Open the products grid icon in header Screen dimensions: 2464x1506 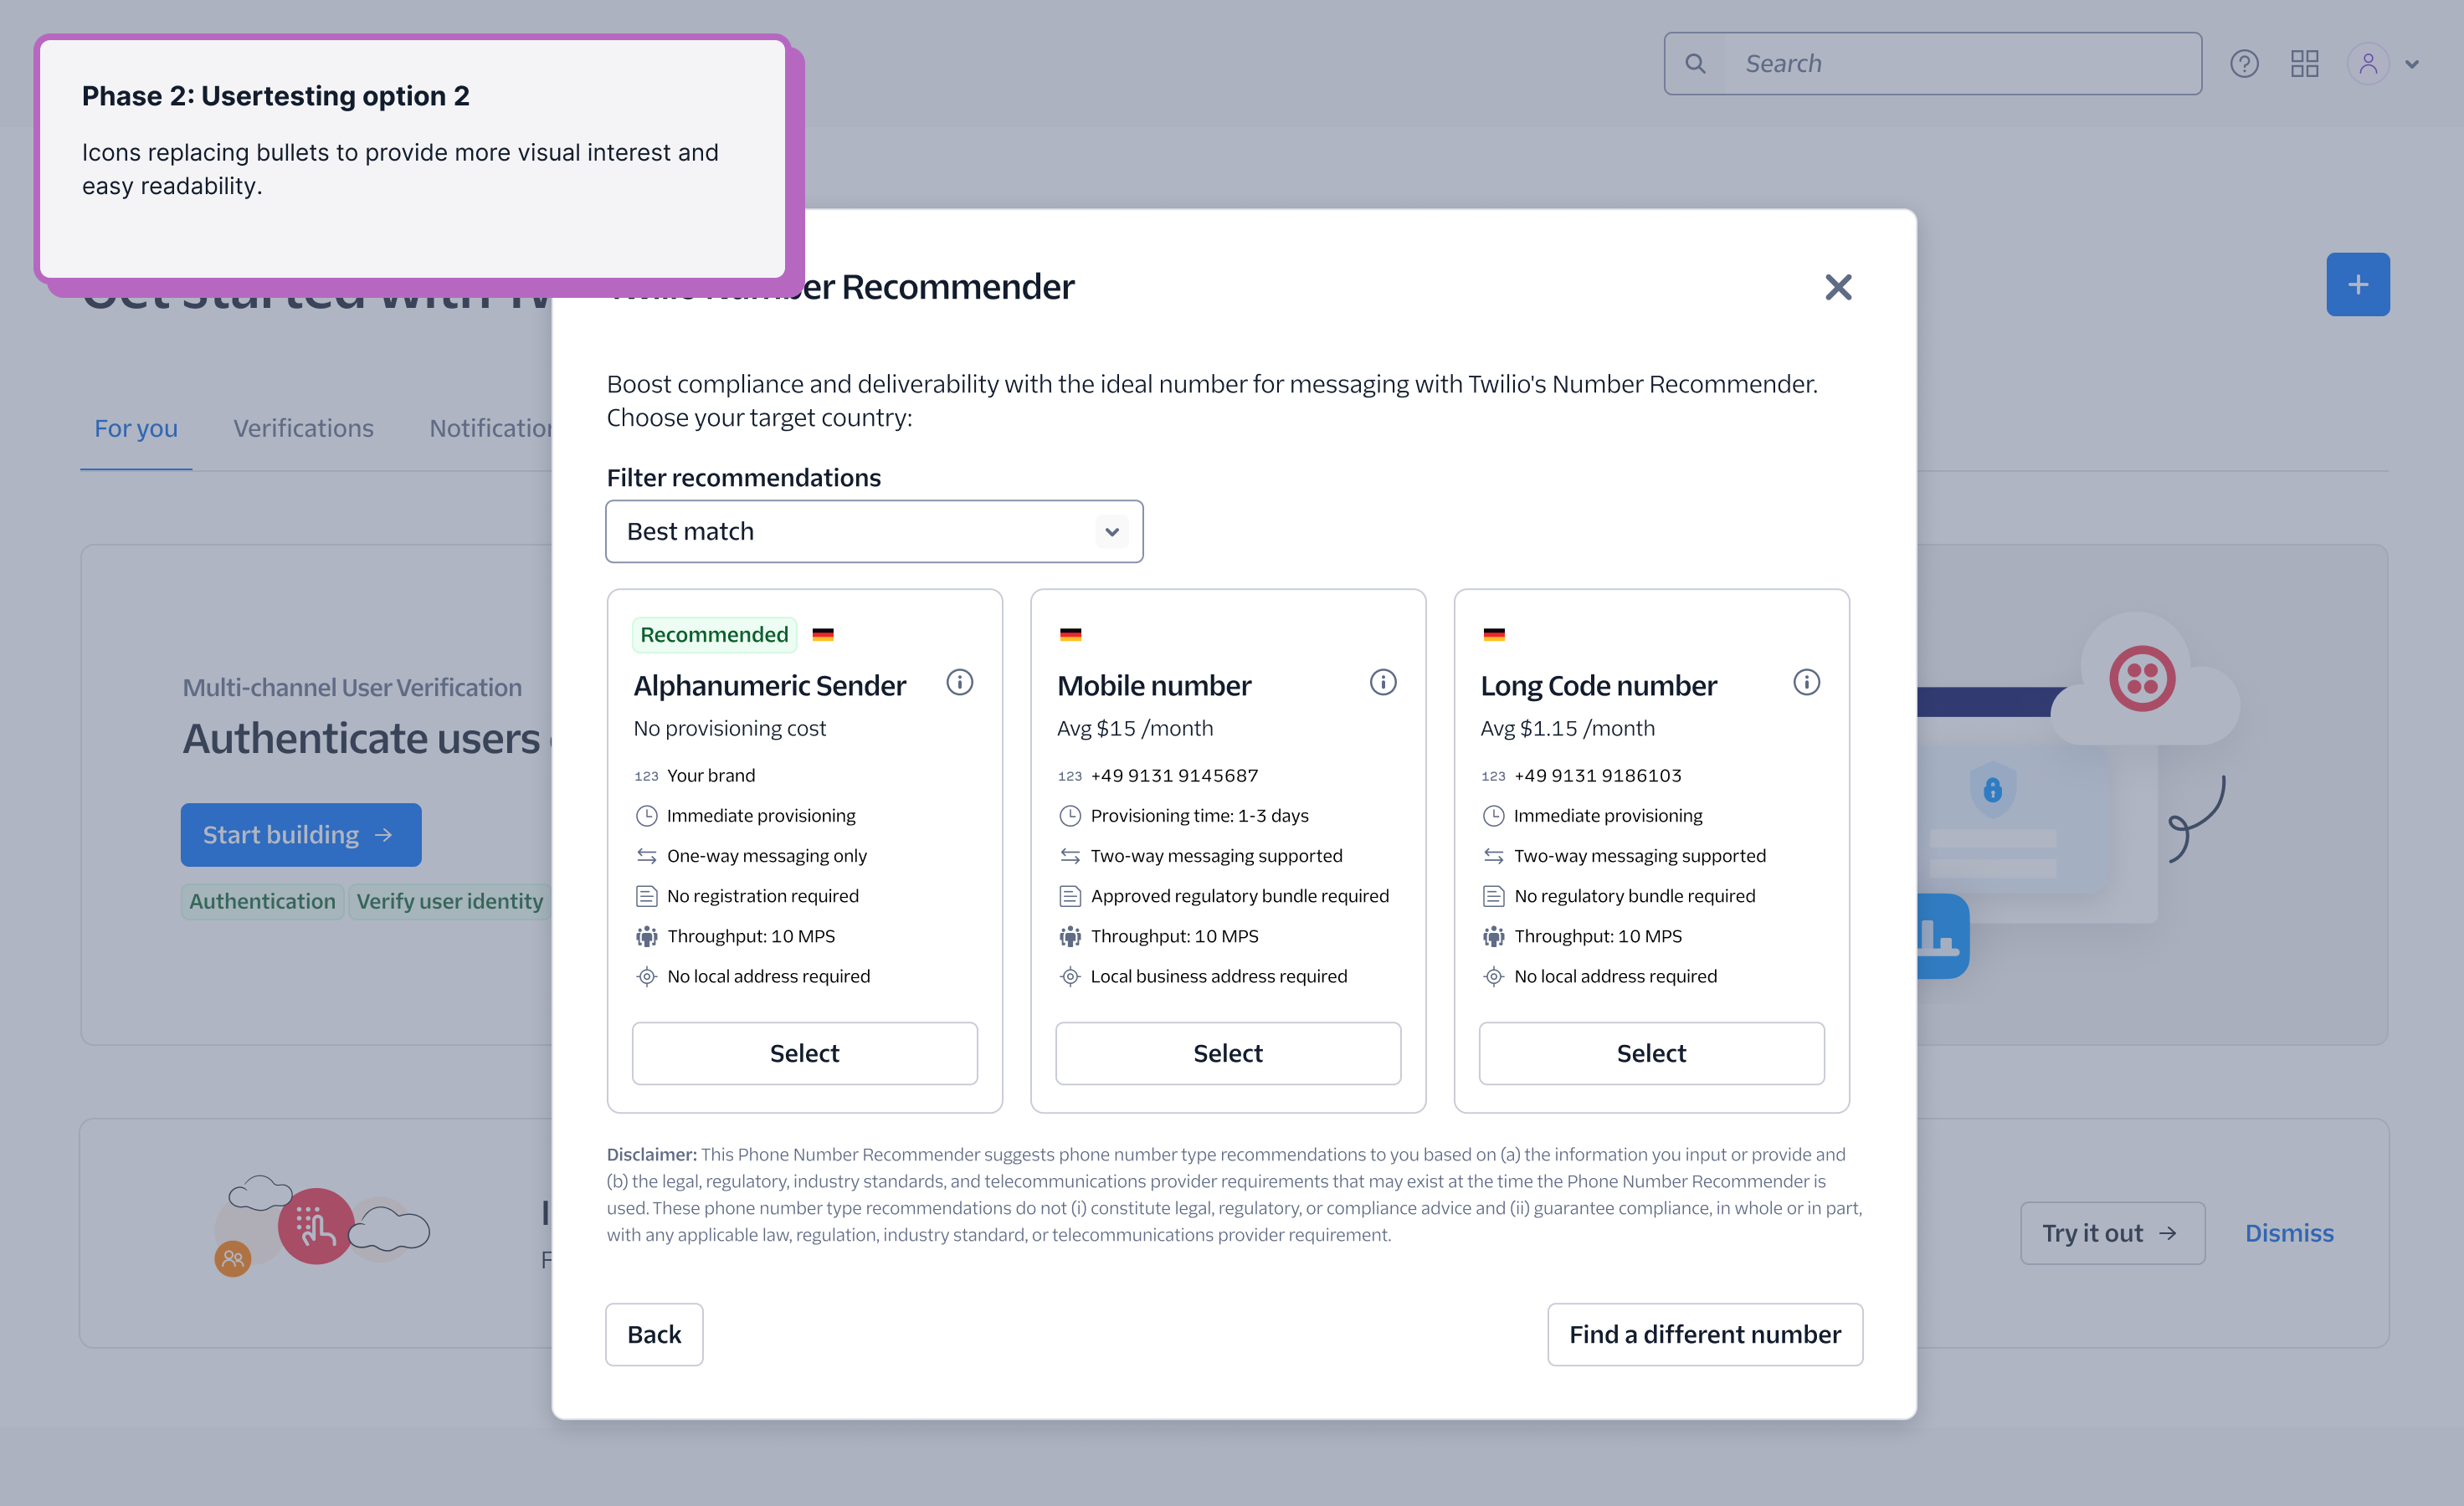[x=2304, y=64]
